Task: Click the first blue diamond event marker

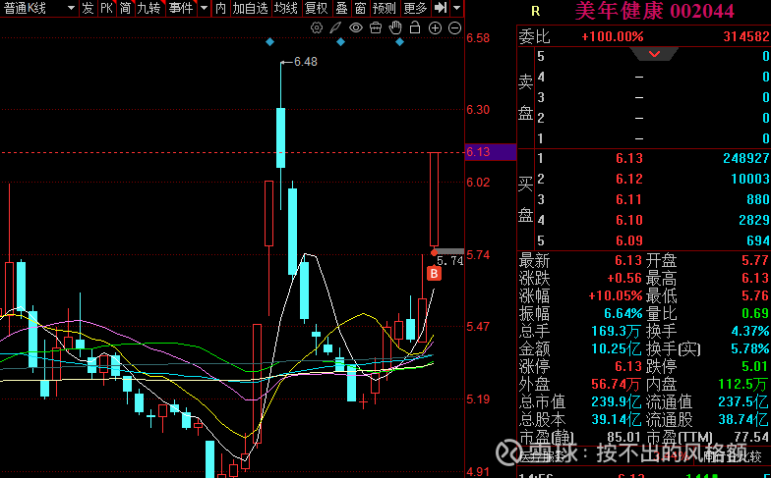Action: pyautogui.click(x=269, y=42)
